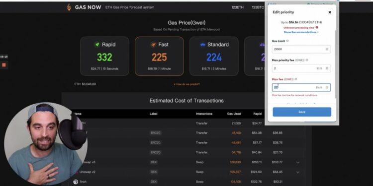Click the Label column header
373x186 pixels.
click(x=154, y=114)
